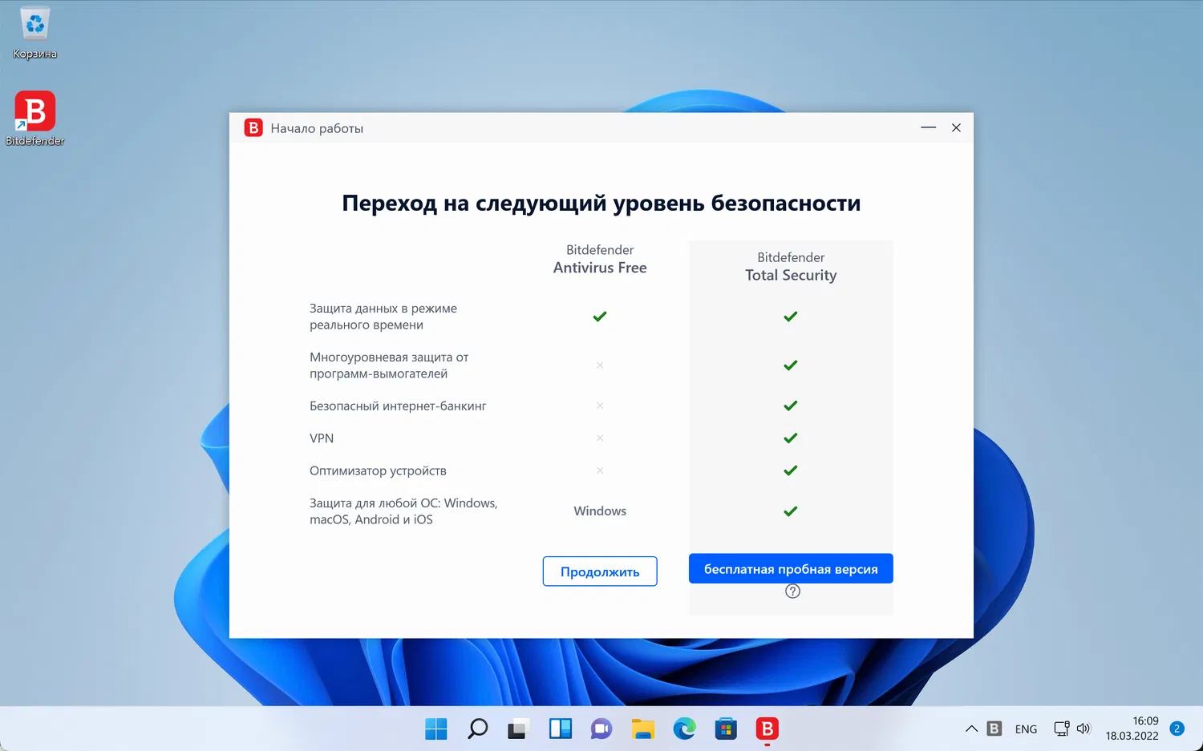
Task: Open the Windows Start menu
Action: click(436, 729)
